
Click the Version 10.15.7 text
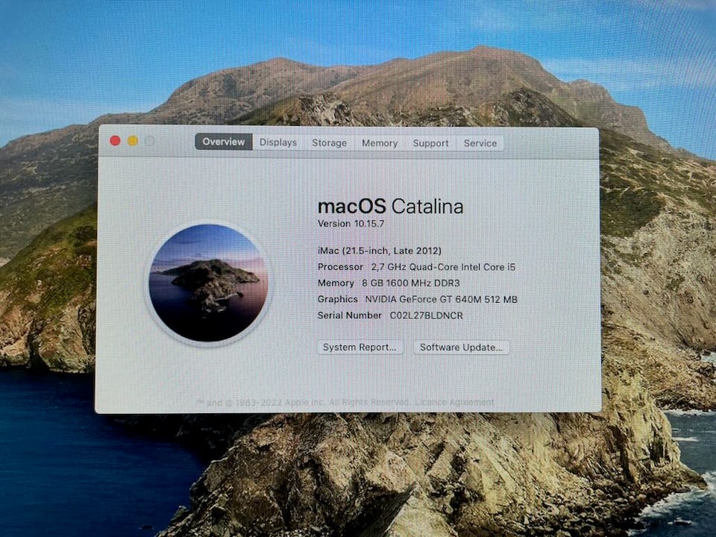(351, 224)
